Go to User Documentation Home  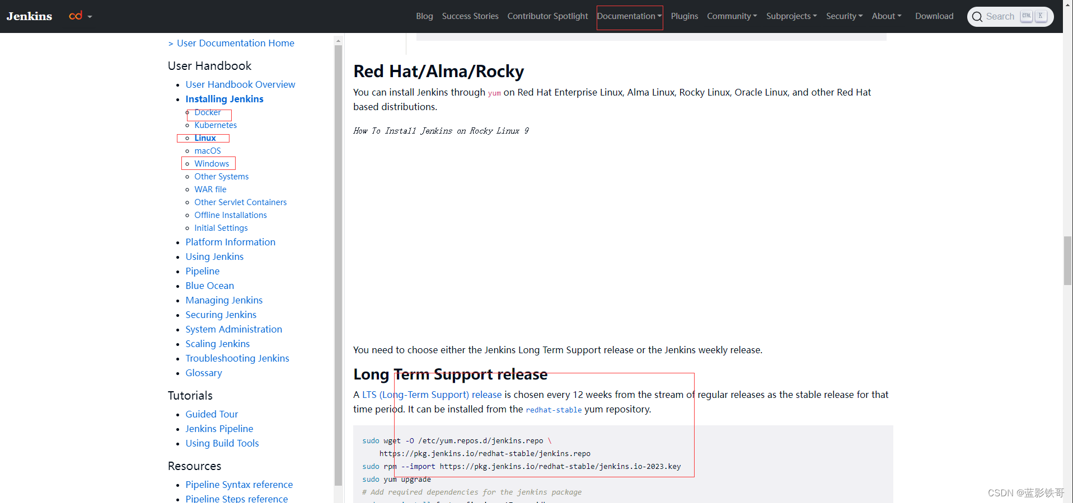[x=235, y=43]
